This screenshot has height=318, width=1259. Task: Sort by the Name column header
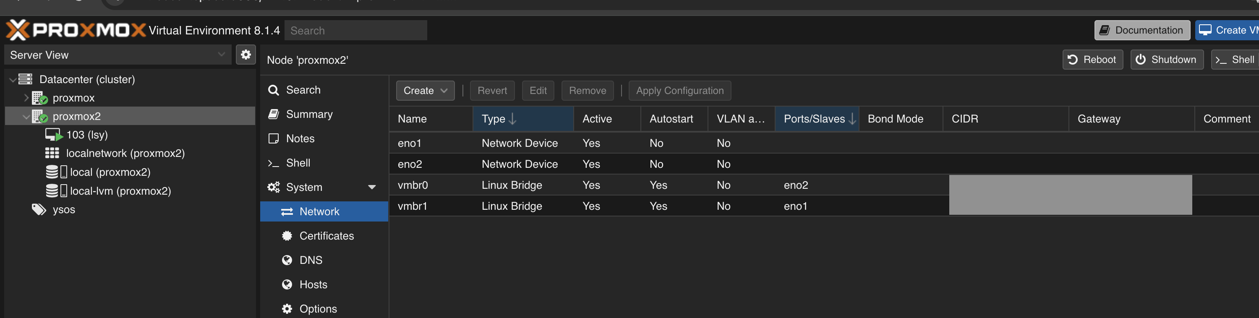[x=431, y=119]
